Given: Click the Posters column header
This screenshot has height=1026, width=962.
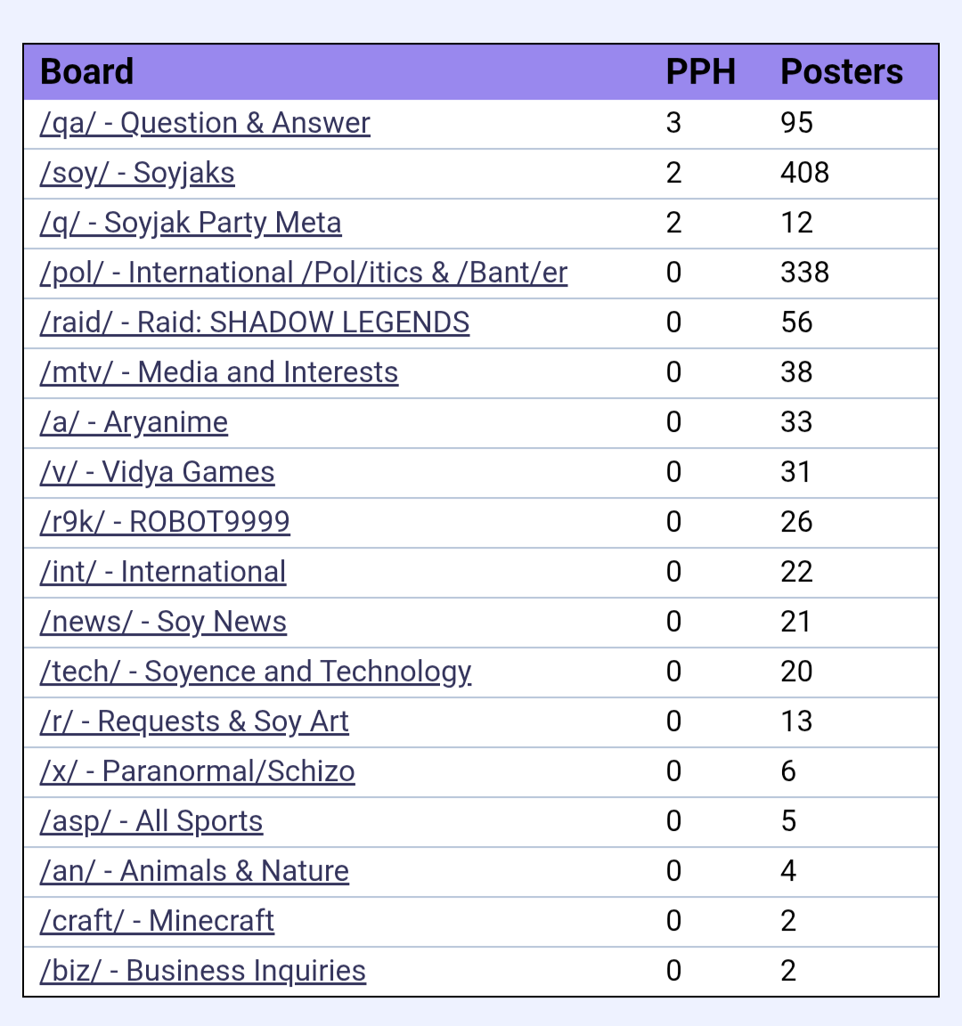Looking at the screenshot, I should (842, 72).
